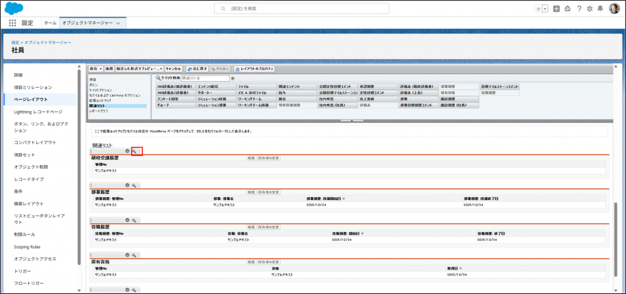Click the setup gear icon in header
Image resolution: width=626 pixels, height=294 pixels.
click(589, 9)
